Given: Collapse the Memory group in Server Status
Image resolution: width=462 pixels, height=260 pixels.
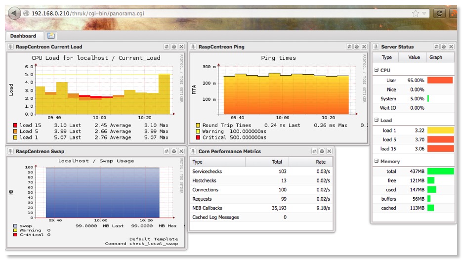Looking at the screenshot, I should click(376, 161).
